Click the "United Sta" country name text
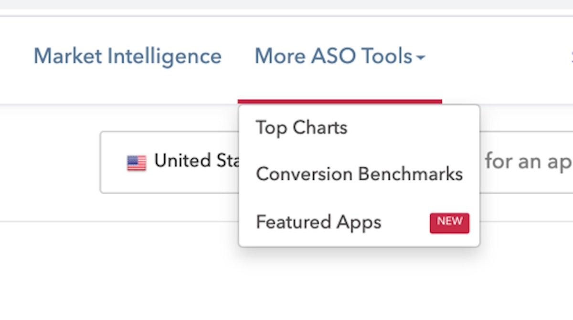The image size is (573, 320). [x=196, y=161]
